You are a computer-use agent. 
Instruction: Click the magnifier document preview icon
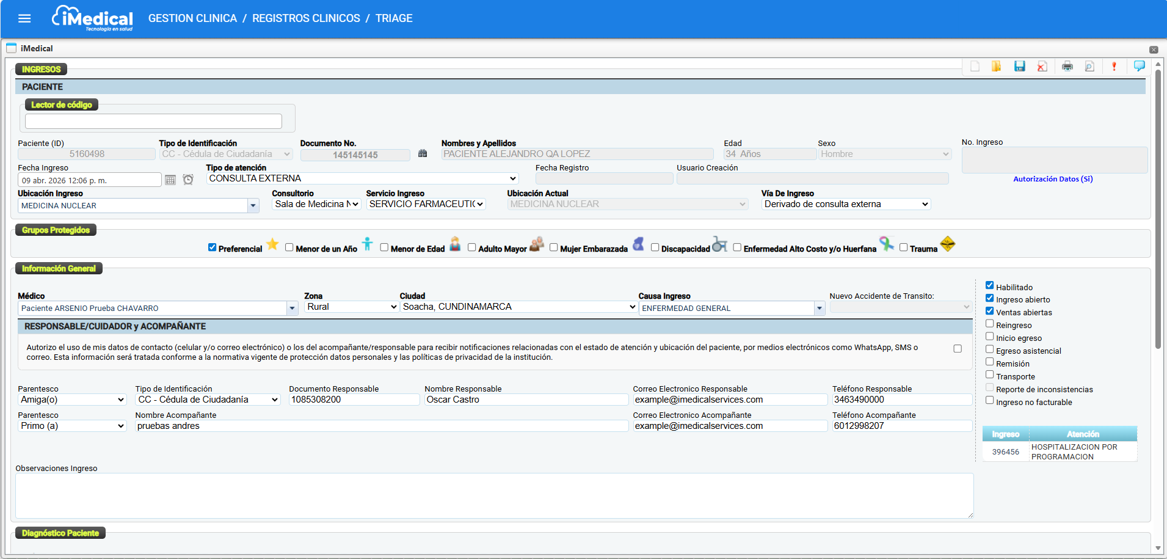pos(1089,67)
